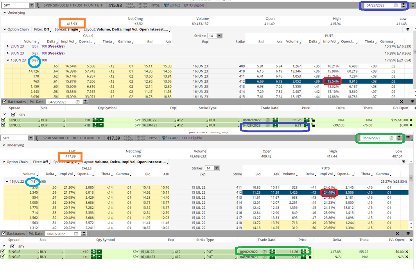Open SPY symbol dropdown in 415.93 panel
The image size is (416, 278).
tap(32, 5)
